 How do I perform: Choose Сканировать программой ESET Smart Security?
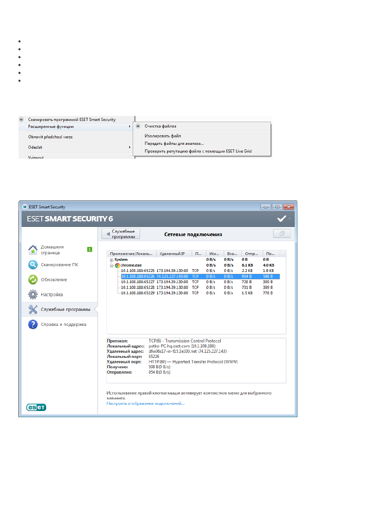72,119
